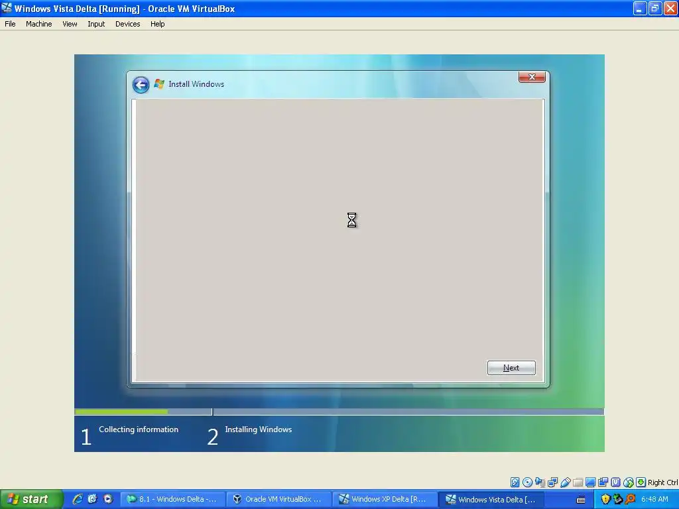The width and height of the screenshot is (679, 509).
Task: Click the Right Ctrl host key label
Action: tap(662, 482)
